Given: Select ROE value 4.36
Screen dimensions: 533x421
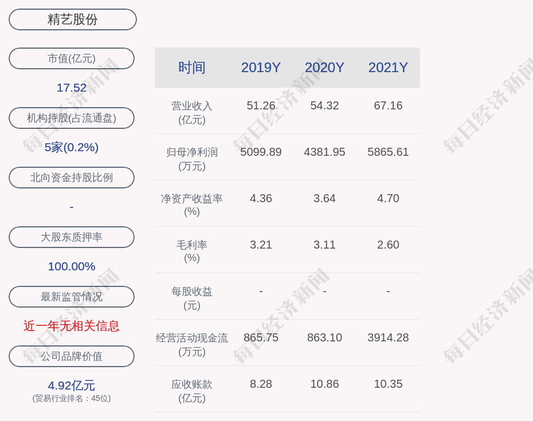Looking at the screenshot, I should pyautogui.click(x=261, y=198).
